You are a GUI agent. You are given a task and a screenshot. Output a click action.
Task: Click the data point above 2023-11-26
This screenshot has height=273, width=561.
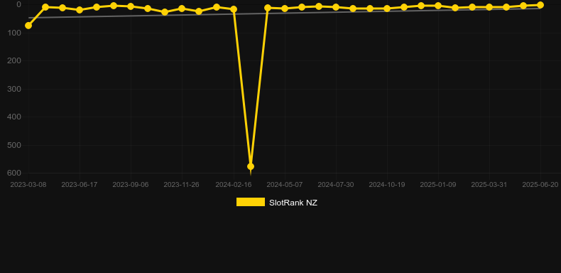click(182, 9)
